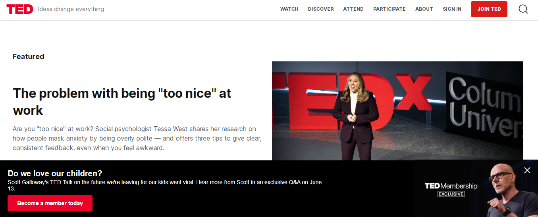Image resolution: width=538 pixels, height=217 pixels.
Task: Open the talk title about being "too nice" at work
Action: coord(122,102)
